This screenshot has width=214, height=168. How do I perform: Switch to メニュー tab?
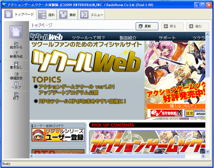(92, 15)
